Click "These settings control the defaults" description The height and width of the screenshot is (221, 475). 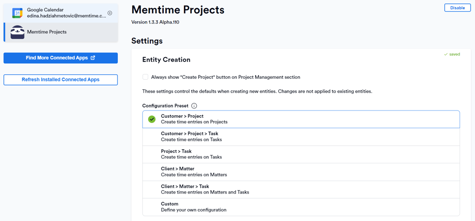(x=257, y=91)
